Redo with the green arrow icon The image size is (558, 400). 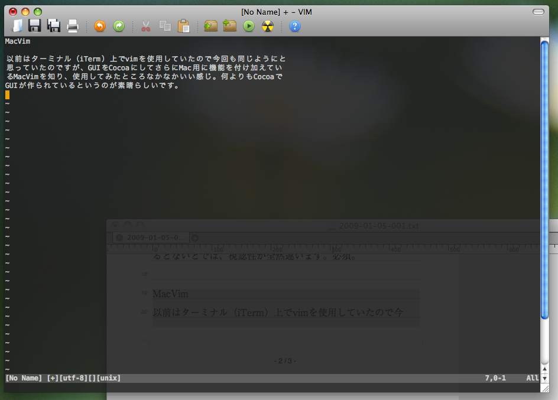(x=119, y=26)
